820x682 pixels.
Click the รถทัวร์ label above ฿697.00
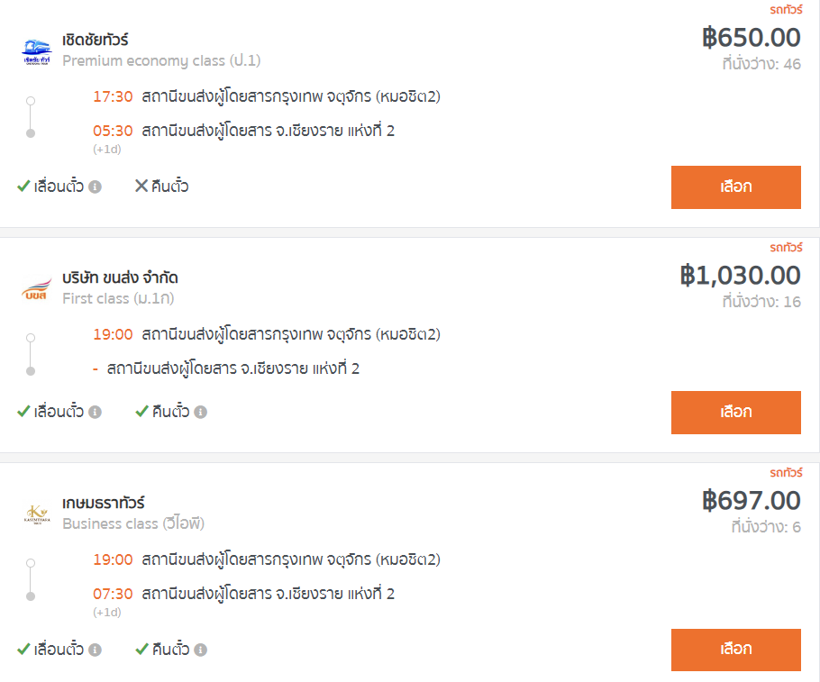pos(786,472)
